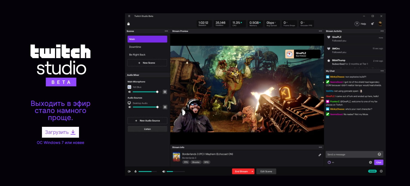Open the My Chat overflow menu
The height and width of the screenshot is (186, 410).
tap(382, 71)
